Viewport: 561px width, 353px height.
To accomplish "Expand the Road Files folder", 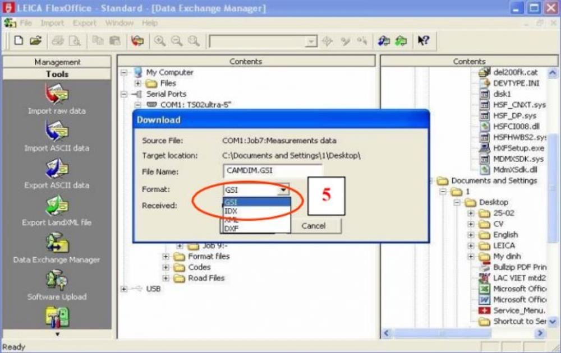I will pos(166,278).
